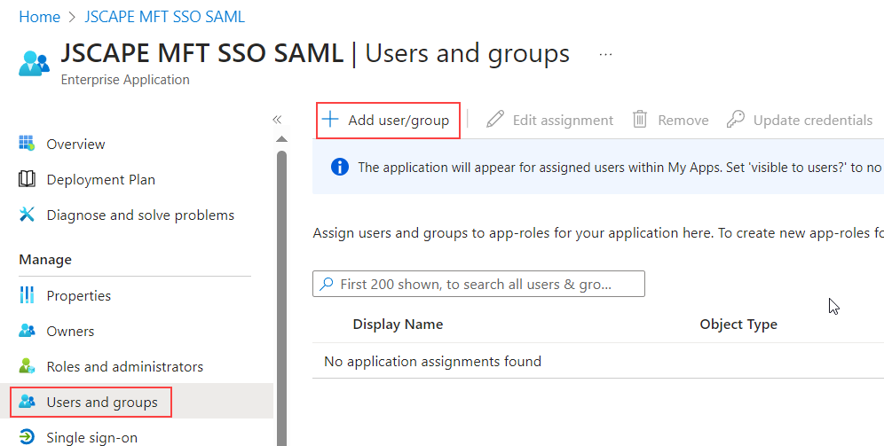Click the search users and groups field

coord(478,284)
